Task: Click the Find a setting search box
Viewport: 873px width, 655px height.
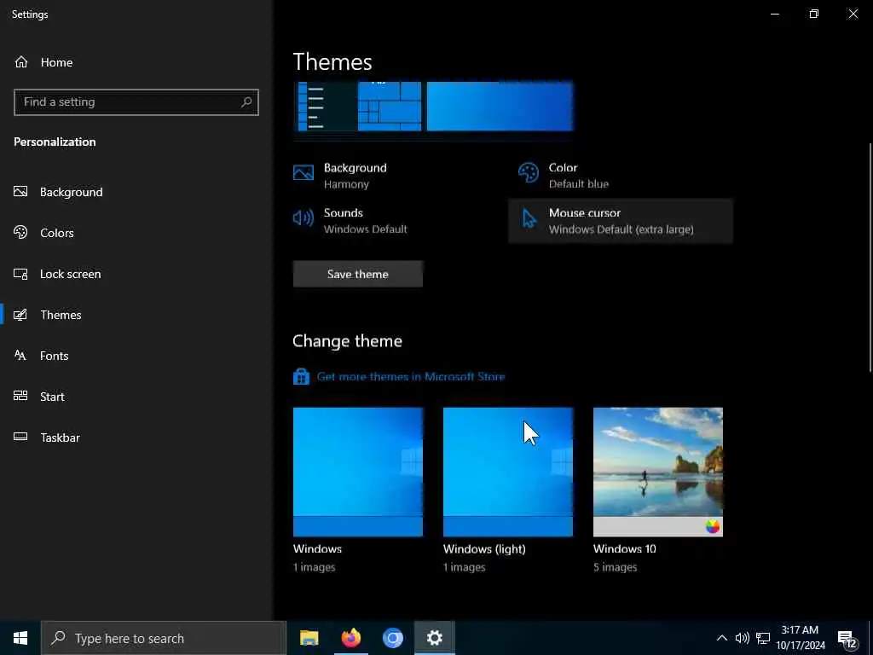Action: (x=136, y=102)
